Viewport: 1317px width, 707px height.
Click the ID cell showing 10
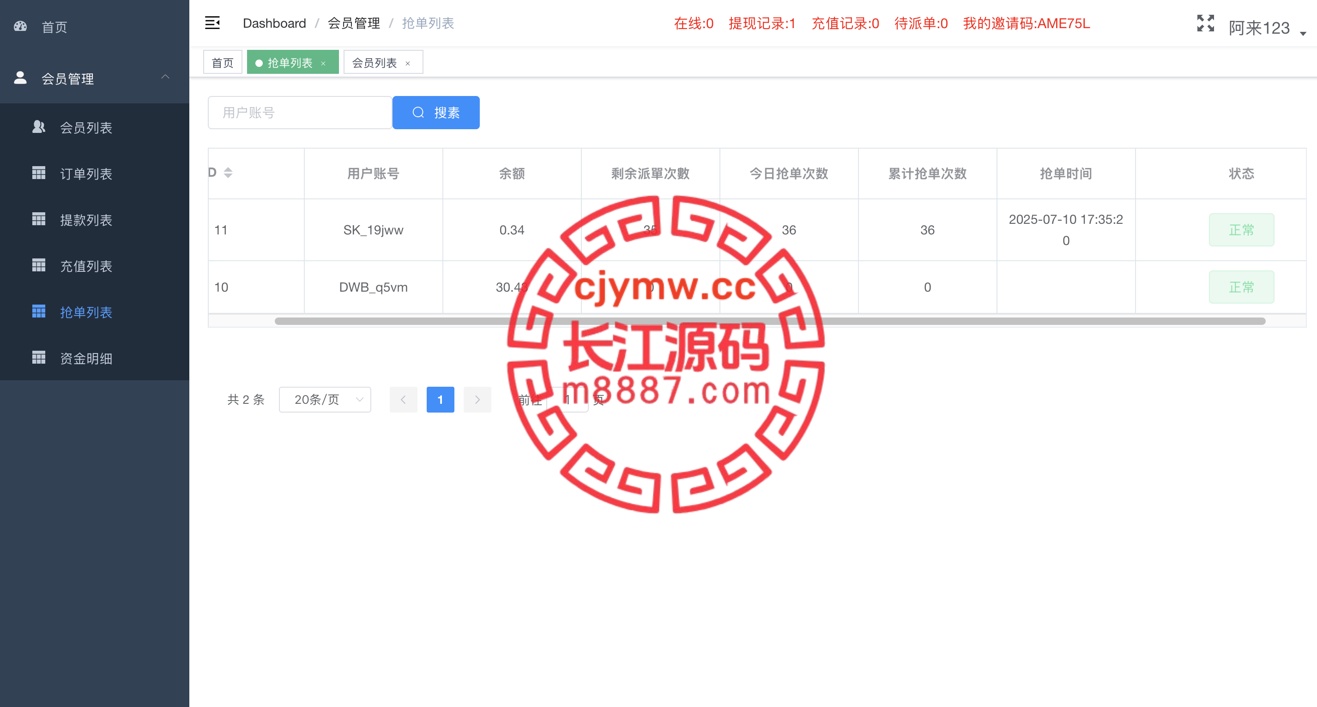(256, 287)
